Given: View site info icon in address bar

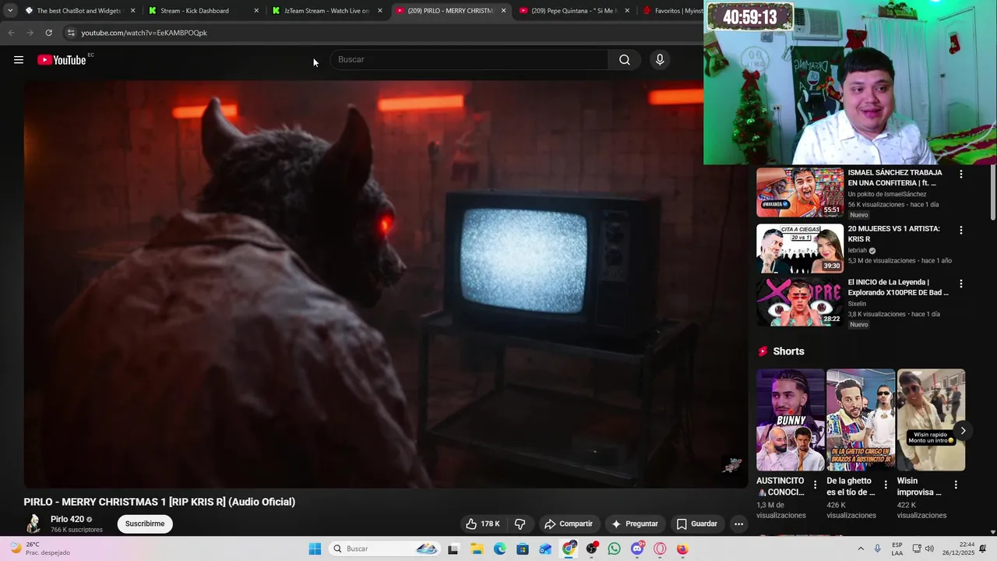Looking at the screenshot, I should click(x=70, y=33).
